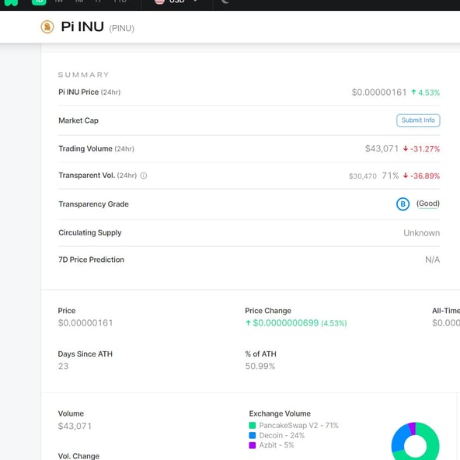Click the green site logo in top bar
Screen dimensions: 460x460
11,2
